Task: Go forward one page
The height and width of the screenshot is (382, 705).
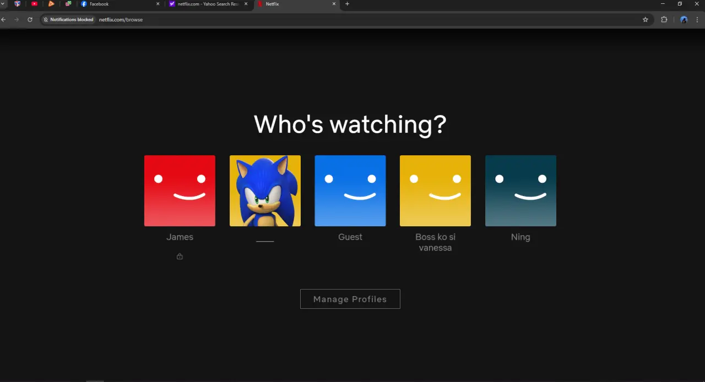Action: pos(17,19)
